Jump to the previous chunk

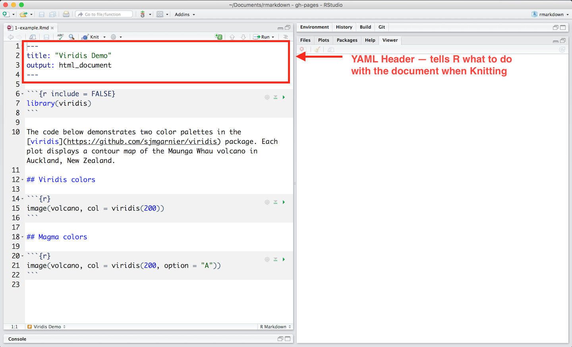pos(232,37)
